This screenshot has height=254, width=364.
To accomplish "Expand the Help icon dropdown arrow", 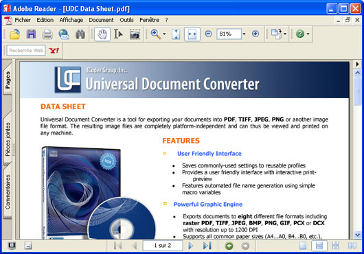I will 308,34.
